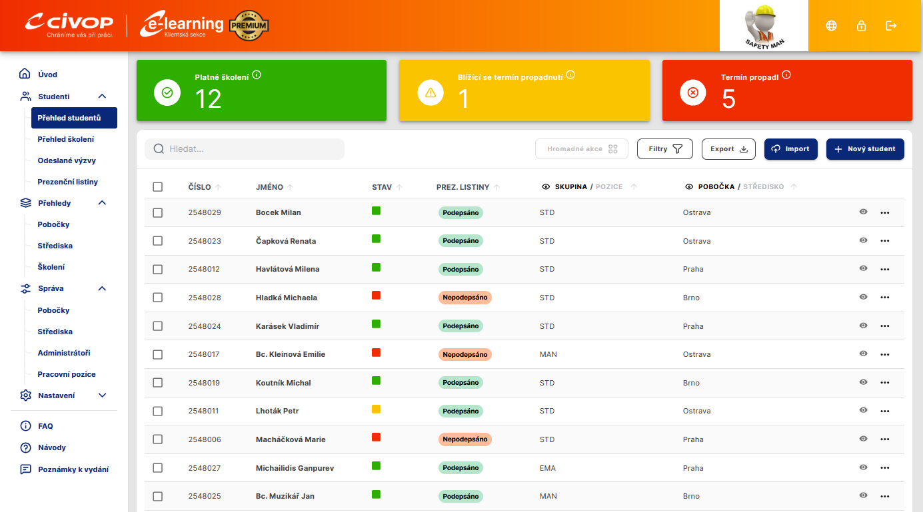Click eye icon for Čapková Renata row
The image size is (923, 512).
click(863, 240)
